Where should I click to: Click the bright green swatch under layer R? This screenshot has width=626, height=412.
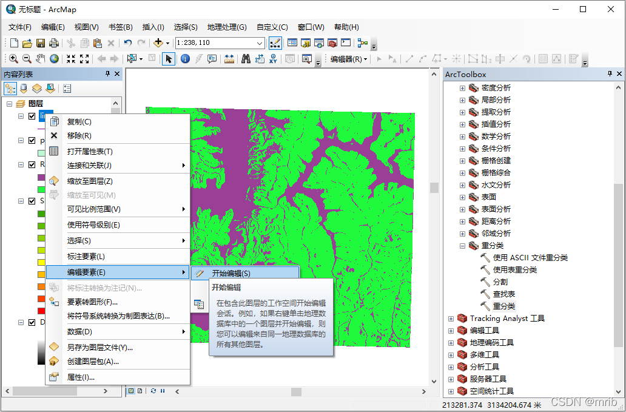[41, 189]
